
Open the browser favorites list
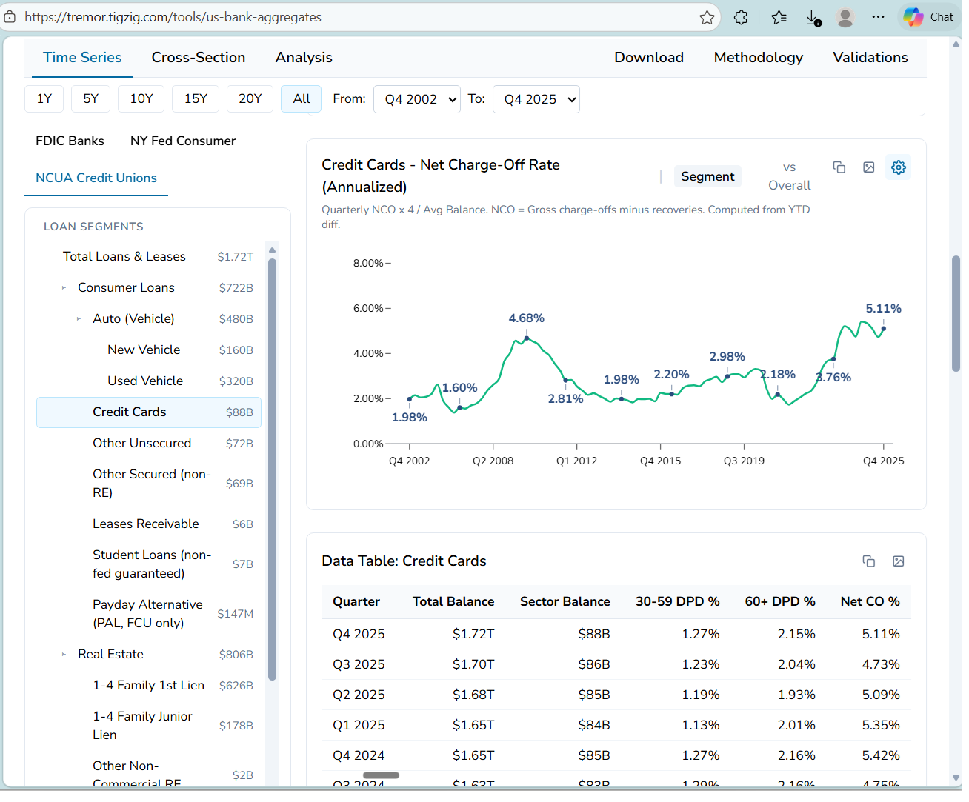pos(779,17)
